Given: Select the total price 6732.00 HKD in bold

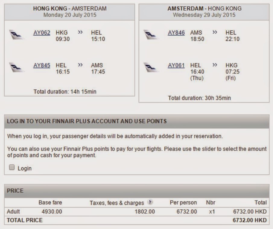Looking at the screenshot, I should (x=249, y=220).
